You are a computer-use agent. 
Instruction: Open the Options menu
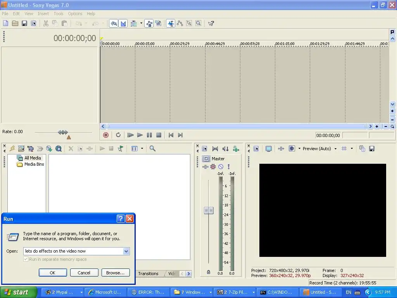click(75, 14)
